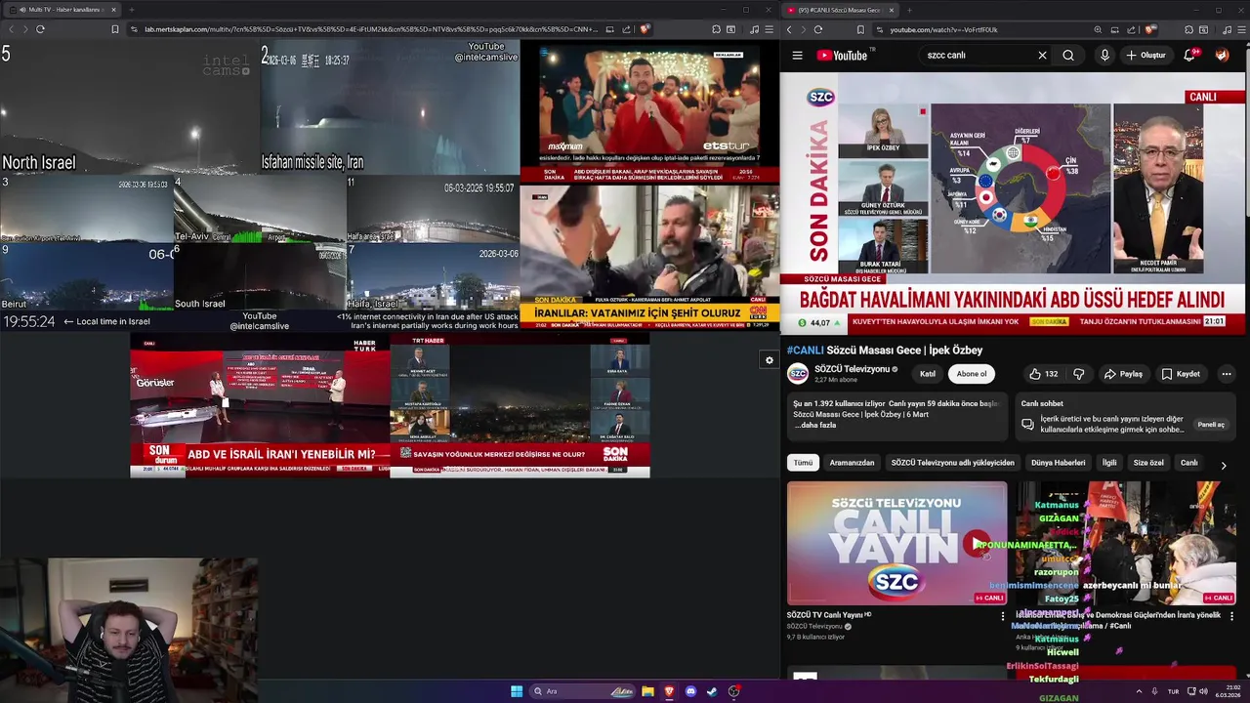Screen dimensions: 1250x703
Task: Open the video's more actions ellipsis
Action: point(1227,374)
